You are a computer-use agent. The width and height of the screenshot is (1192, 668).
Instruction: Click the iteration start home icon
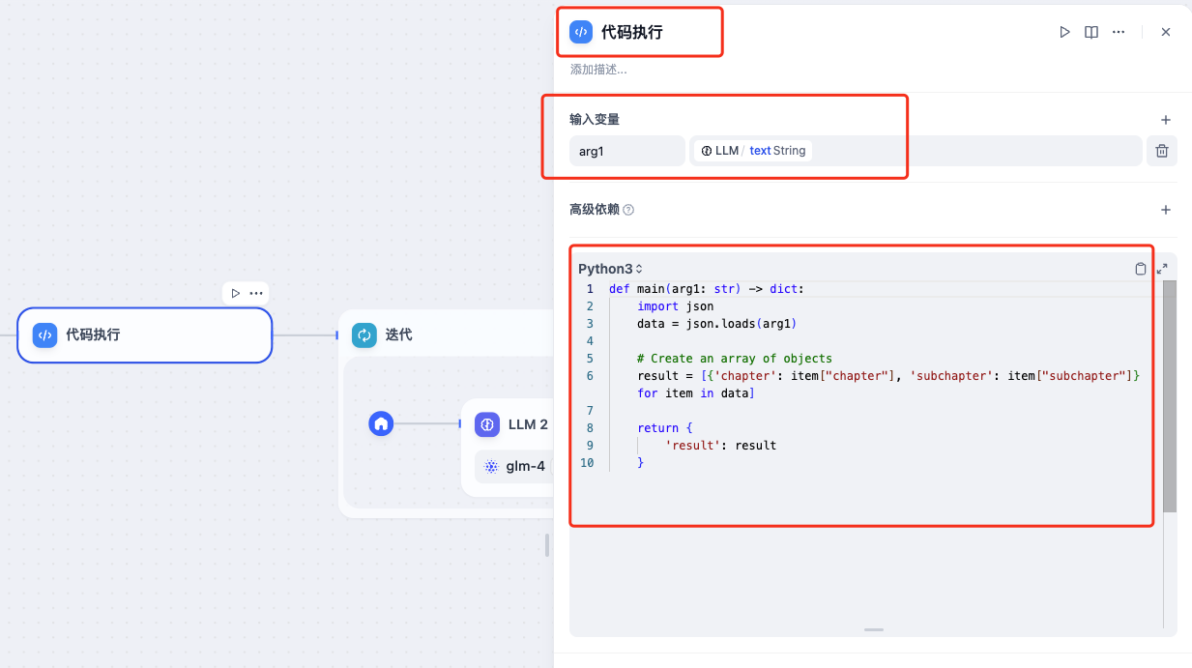[381, 423]
